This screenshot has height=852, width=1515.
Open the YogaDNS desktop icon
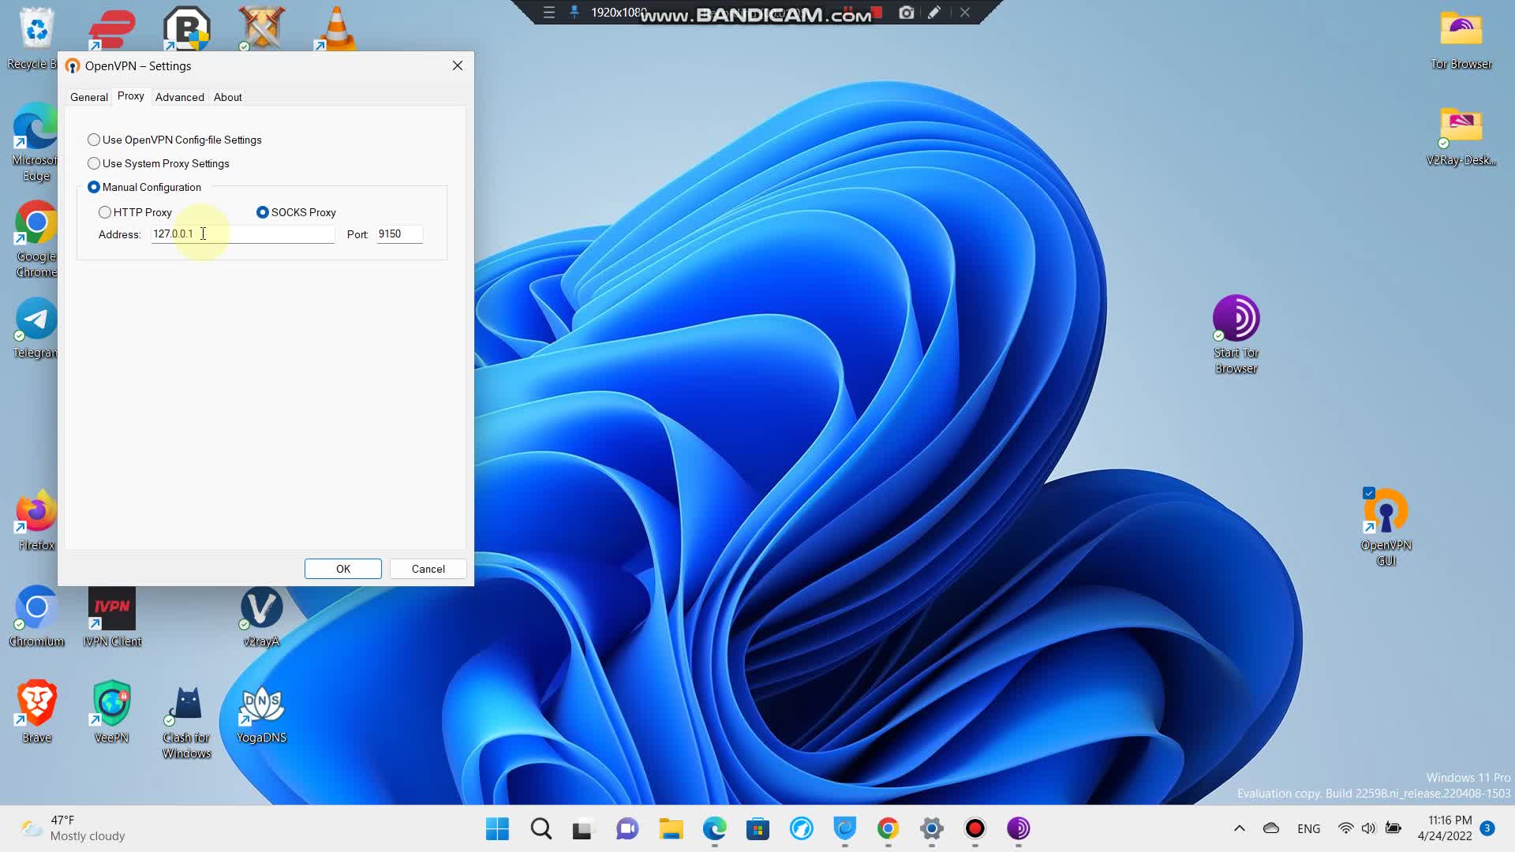[x=261, y=706]
